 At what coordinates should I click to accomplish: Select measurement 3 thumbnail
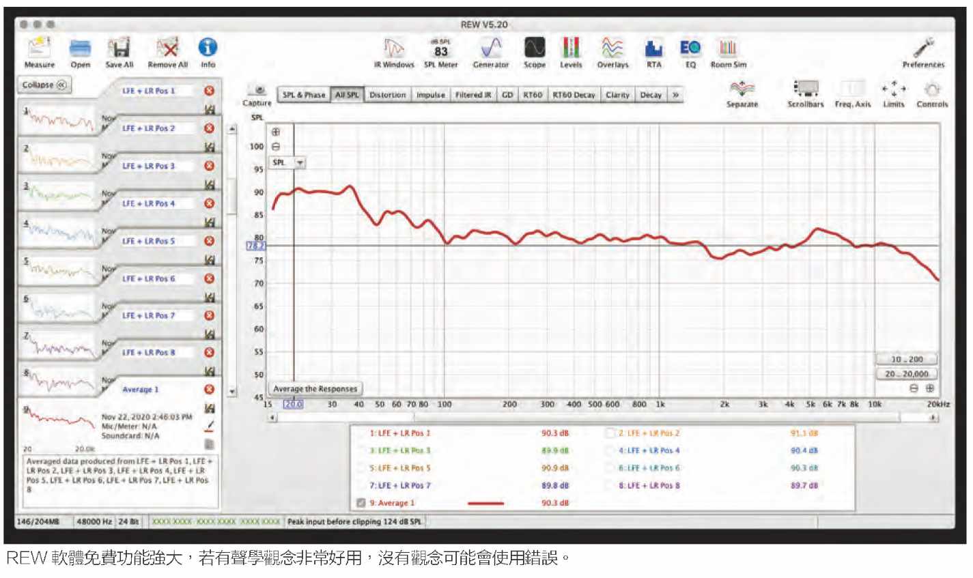pyautogui.click(x=59, y=194)
